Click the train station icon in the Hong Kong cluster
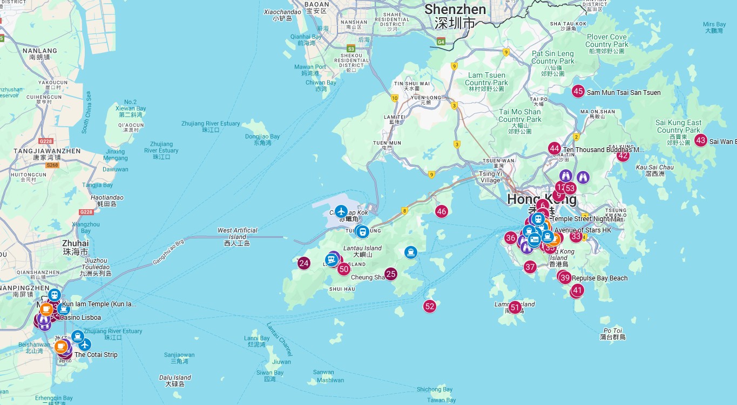This screenshot has height=405, width=737. 538,219
